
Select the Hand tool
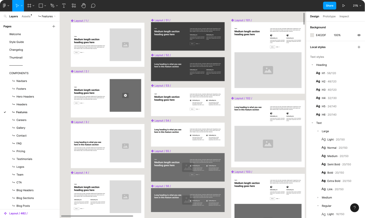(x=83, y=6)
